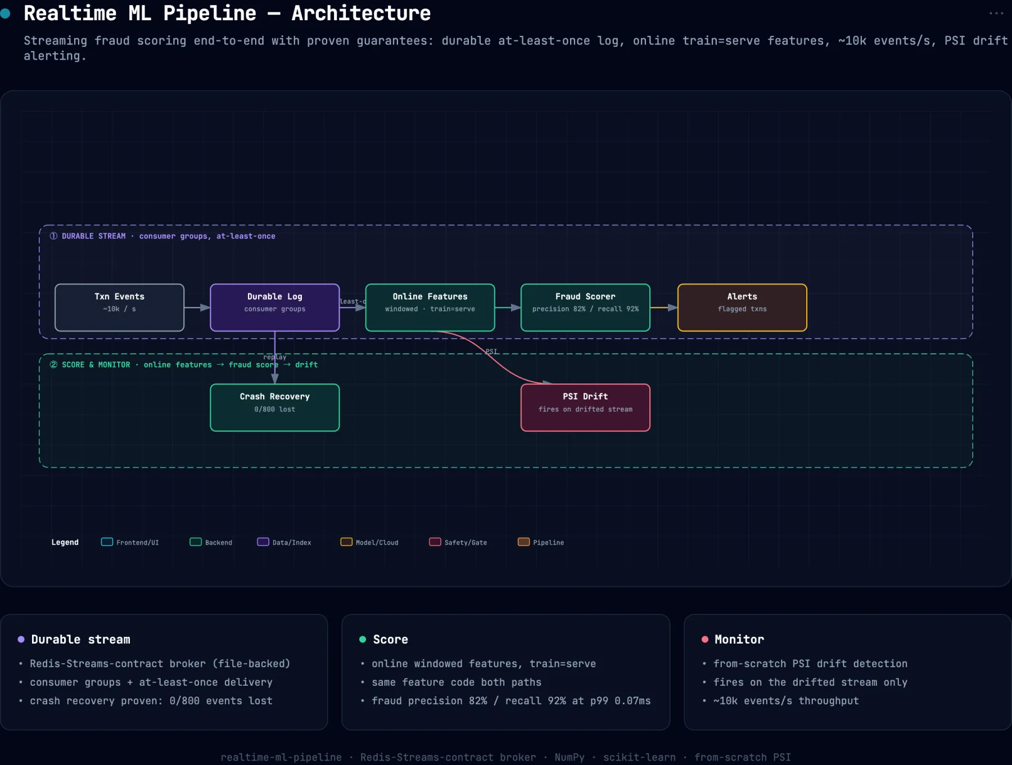The width and height of the screenshot is (1012, 765).
Task: Click 'Realtime ML Pipeline — Architecture' title
Action: click(227, 13)
